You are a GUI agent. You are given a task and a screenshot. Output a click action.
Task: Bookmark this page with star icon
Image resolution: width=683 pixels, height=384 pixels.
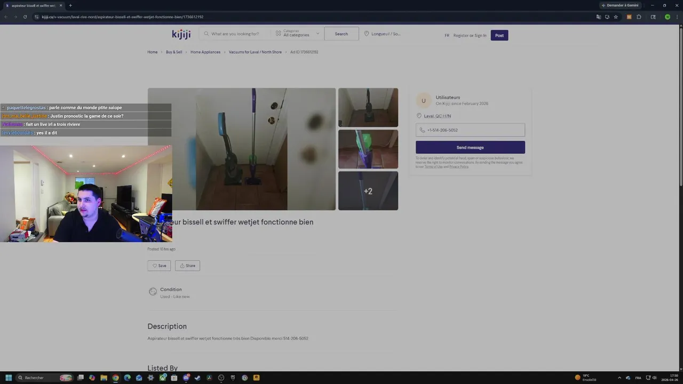tap(616, 17)
